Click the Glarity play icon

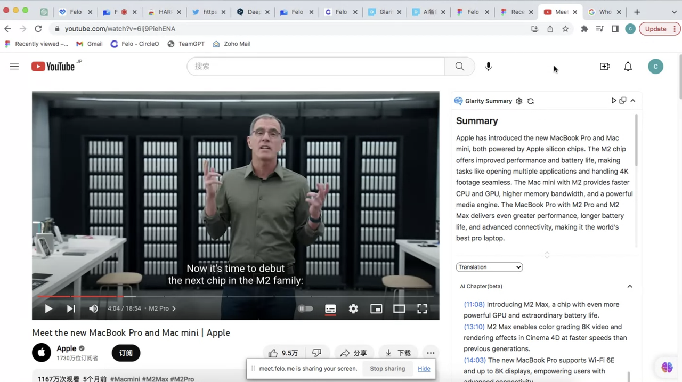[614, 101]
